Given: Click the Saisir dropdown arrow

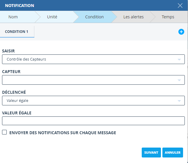Looking at the screenshot, I should click(x=179, y=59).
